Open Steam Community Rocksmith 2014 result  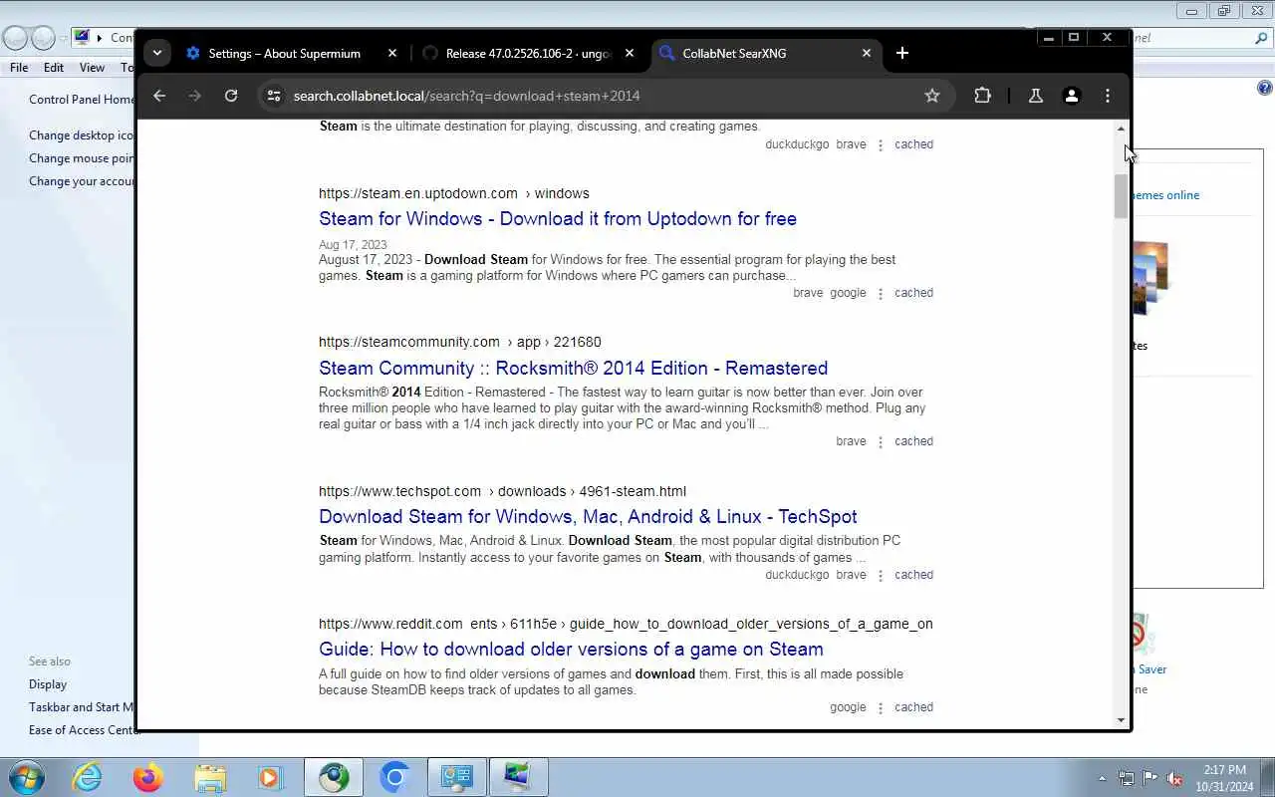coord(574,368)
